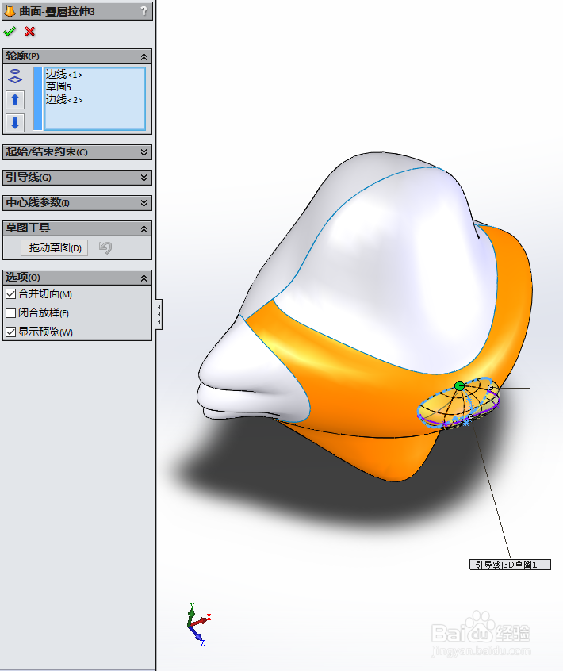
Task: Accept the loft with the green checkmark
Action: tap(9, 31)
